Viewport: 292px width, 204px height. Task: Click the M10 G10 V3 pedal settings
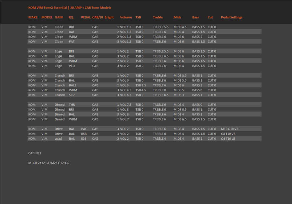pyautogui.click(x=230, y=129)
